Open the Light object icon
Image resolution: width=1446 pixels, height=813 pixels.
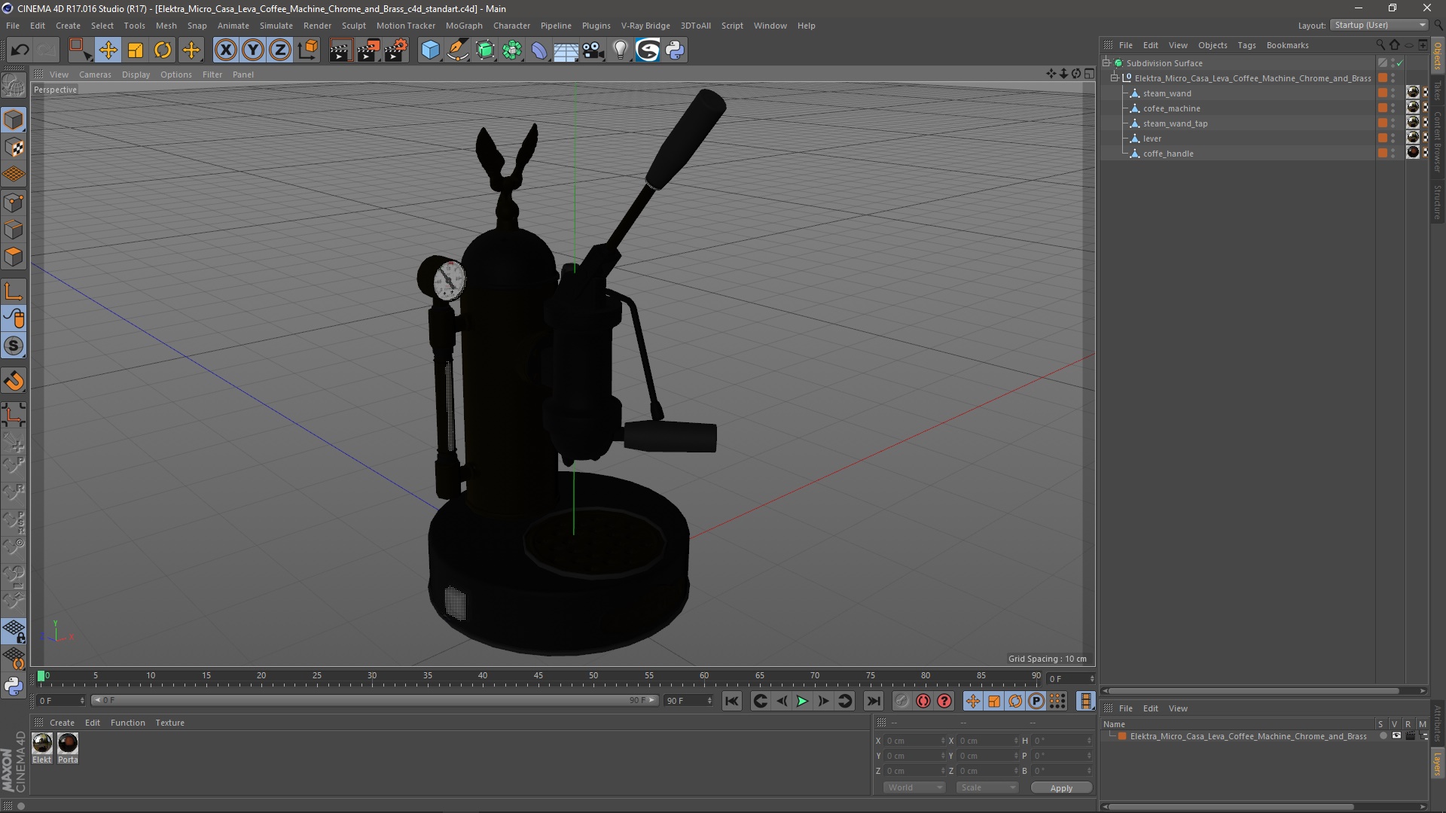tap(620, 50)
